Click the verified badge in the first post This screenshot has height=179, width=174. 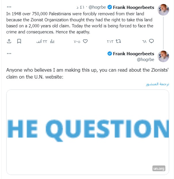[110, 7]
